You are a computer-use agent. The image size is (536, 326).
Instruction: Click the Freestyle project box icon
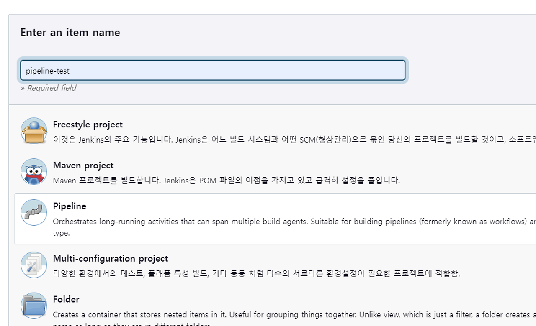[x=33, y=130]
